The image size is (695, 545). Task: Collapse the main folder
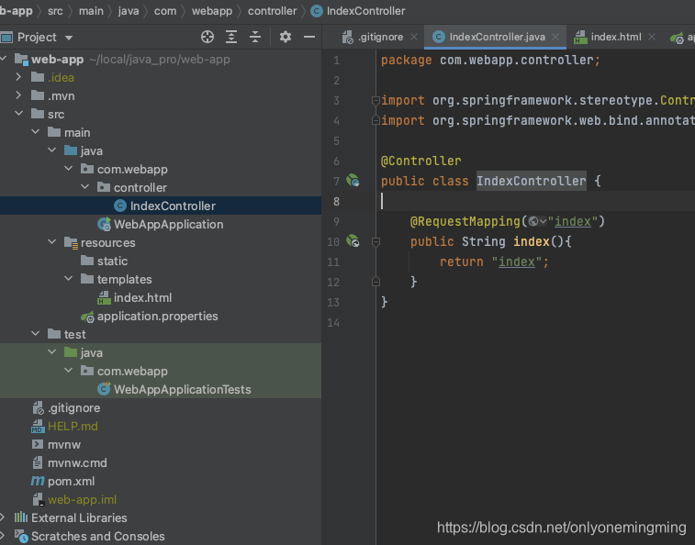tap(36, 131)
